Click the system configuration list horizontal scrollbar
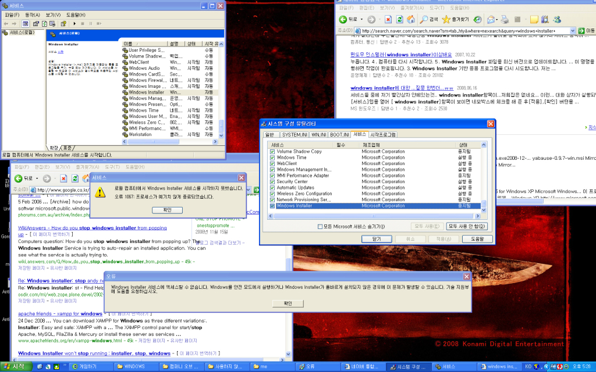This screenshot has height=372, width=596. click(374, 216)
